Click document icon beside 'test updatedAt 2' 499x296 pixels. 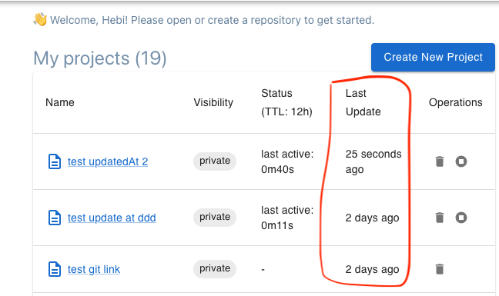[55, 161]
